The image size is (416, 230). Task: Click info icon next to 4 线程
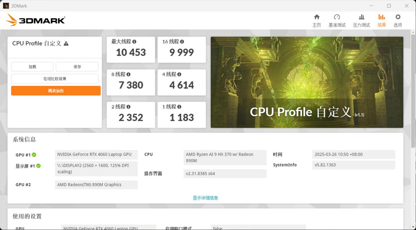coord(179,74)
